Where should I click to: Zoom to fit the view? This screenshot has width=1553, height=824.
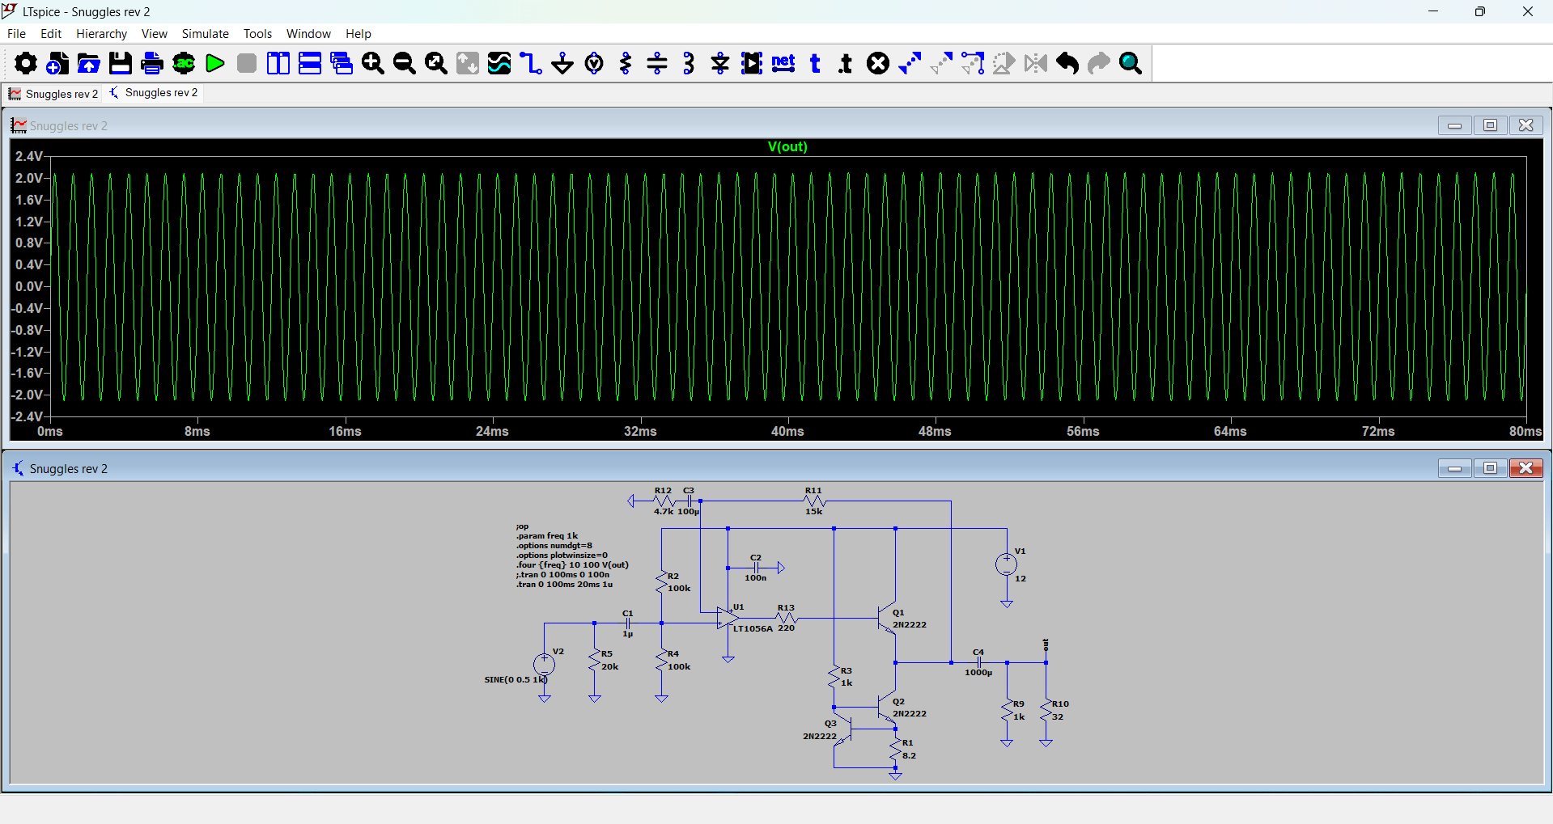(436, 63)
